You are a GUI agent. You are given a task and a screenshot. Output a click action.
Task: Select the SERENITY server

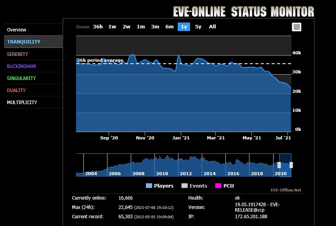(x=17, y=54)
